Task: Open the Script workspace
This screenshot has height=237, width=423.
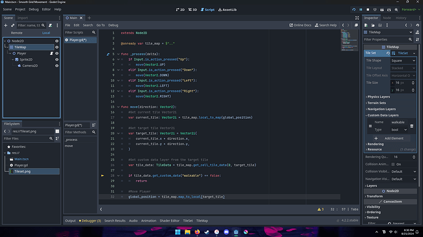Action: (x=207, y=9)
